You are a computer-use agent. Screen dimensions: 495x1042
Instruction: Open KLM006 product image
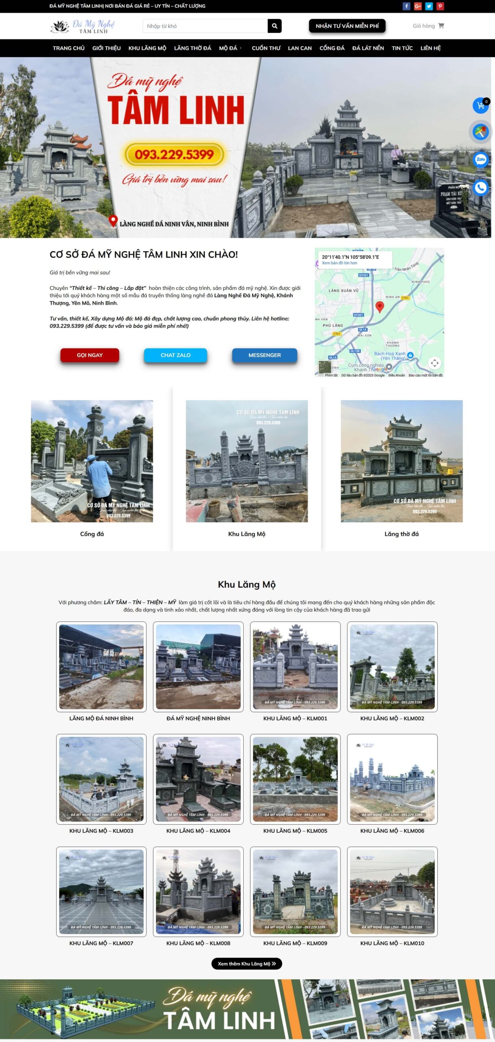(x=392, y=779)
